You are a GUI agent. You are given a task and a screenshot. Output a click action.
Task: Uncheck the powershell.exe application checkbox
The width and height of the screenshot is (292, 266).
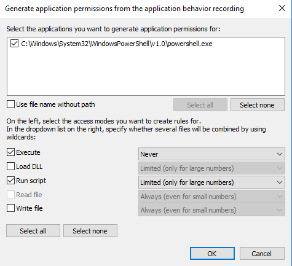[x=14, y=44]
